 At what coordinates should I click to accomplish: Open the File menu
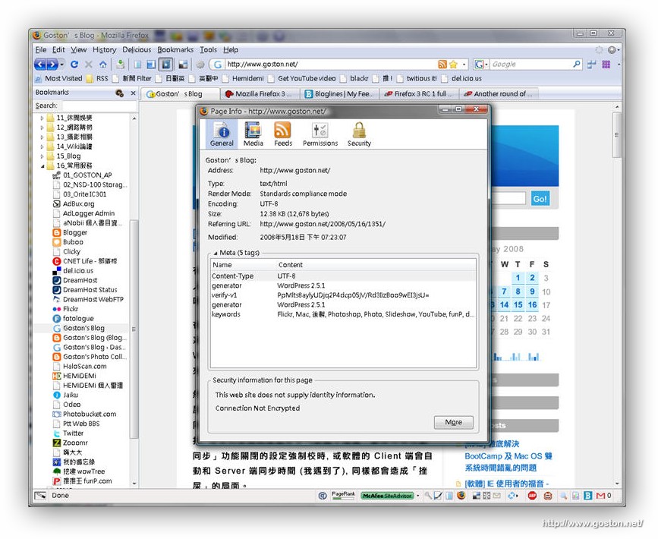click(x=41, y=49)
